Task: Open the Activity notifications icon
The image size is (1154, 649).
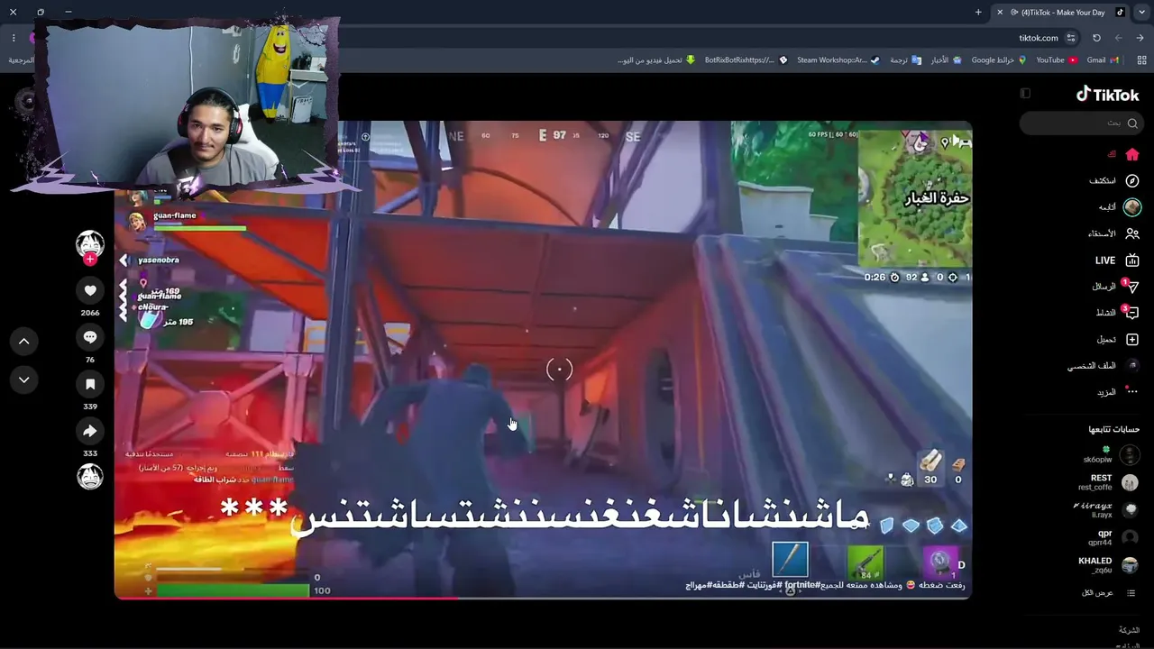Action: (1132, 313)
